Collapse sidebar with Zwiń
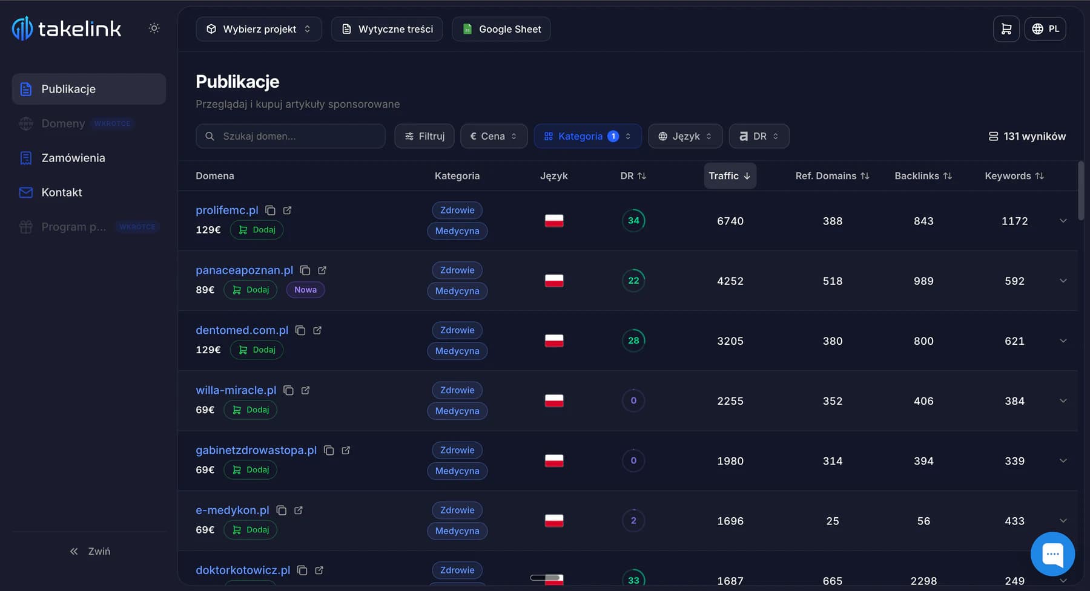The image size is (1090, 591). [x=90, y=551]
